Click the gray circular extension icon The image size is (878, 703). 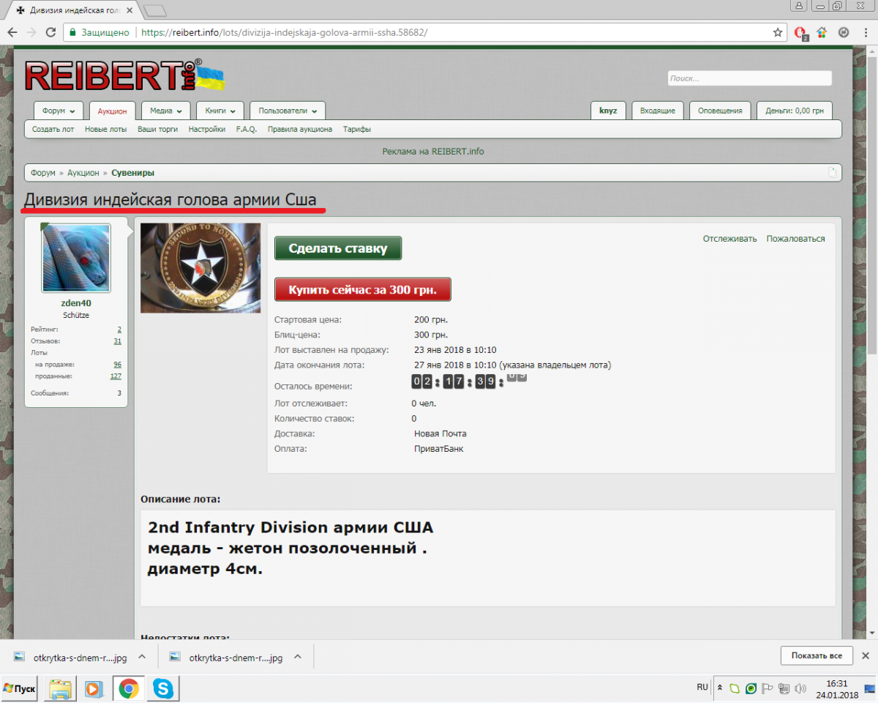click(843, 32)
